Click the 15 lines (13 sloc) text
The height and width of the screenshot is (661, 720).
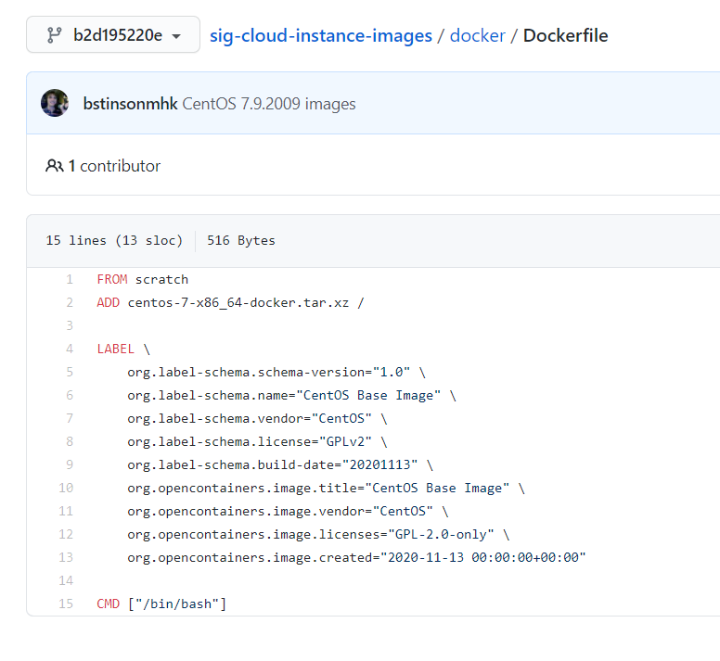click(x=114, y=240)
